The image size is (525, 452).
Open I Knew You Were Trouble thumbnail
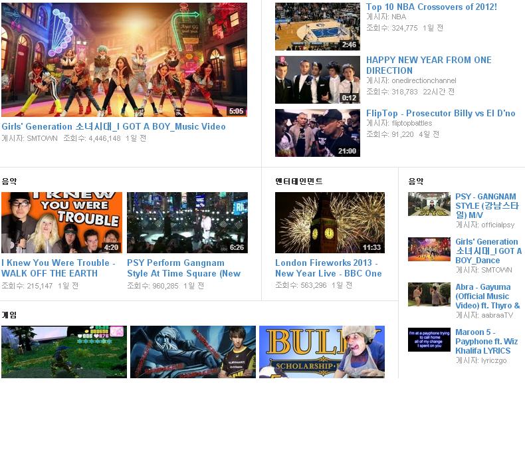pos(61,223)
